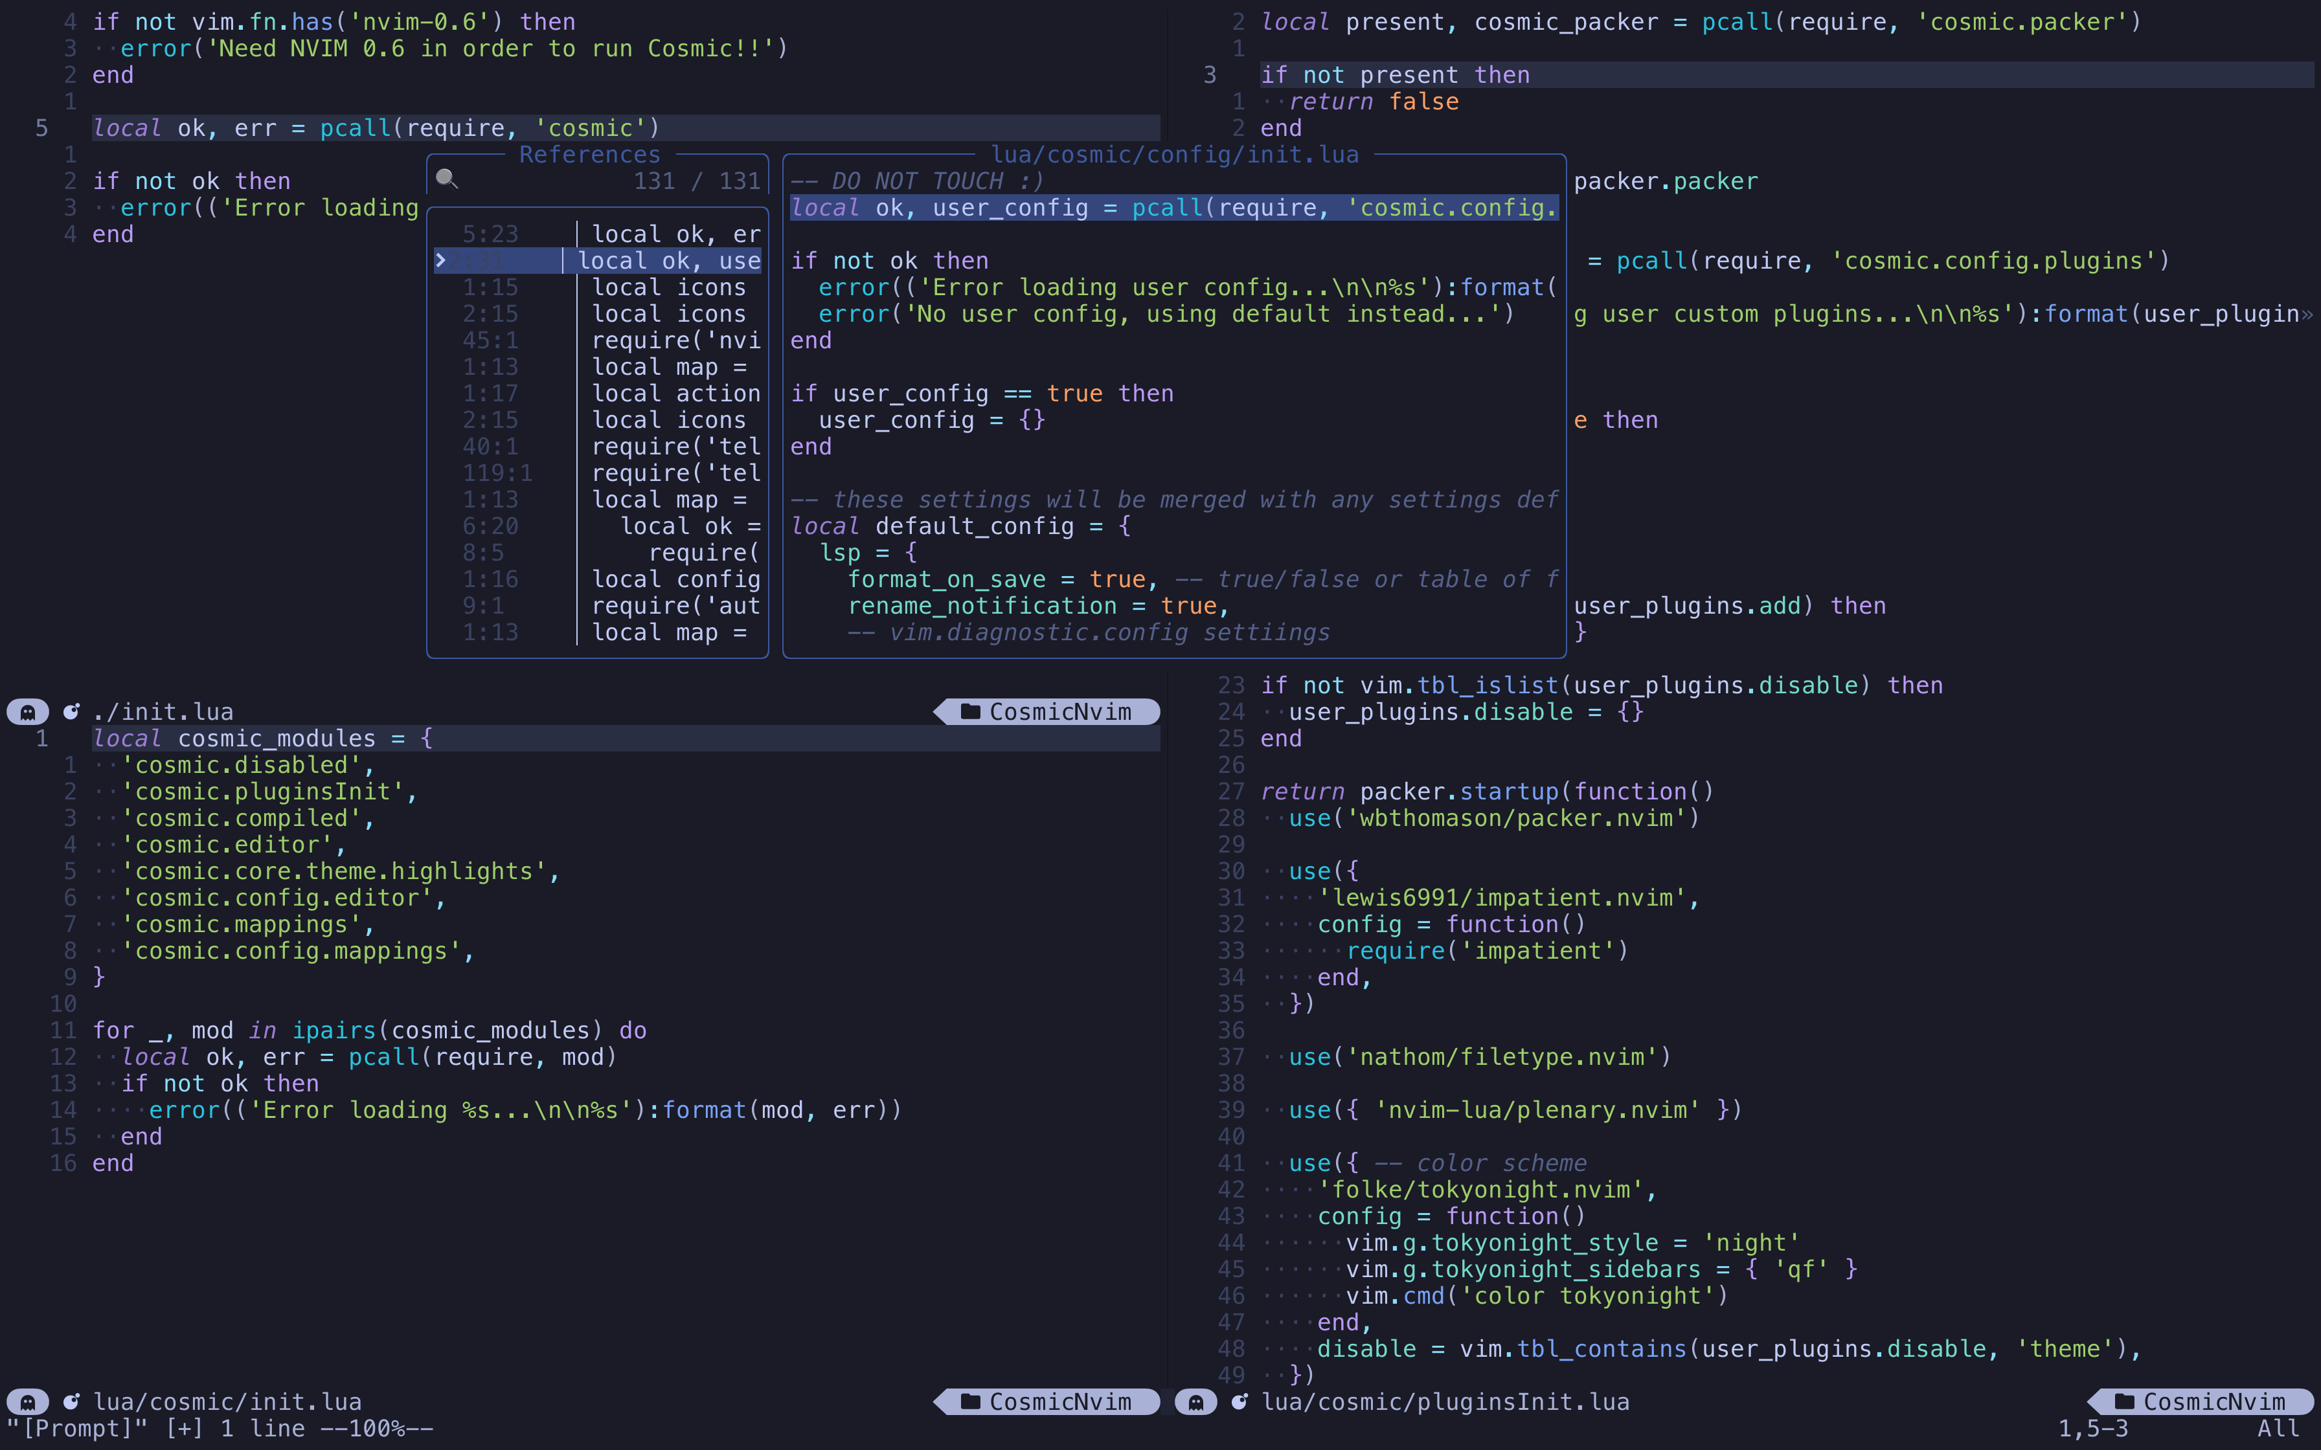2321x1450 pixels.
Task: Click ghost mode icon beside ./init.lua
Action: tap(28, 711)
